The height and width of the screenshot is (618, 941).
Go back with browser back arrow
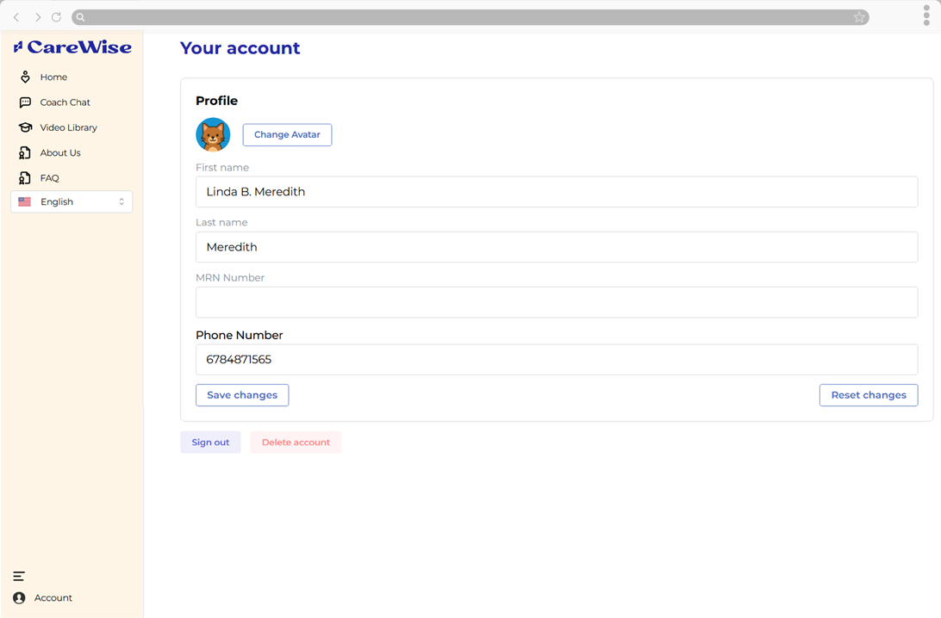(17, 16)
